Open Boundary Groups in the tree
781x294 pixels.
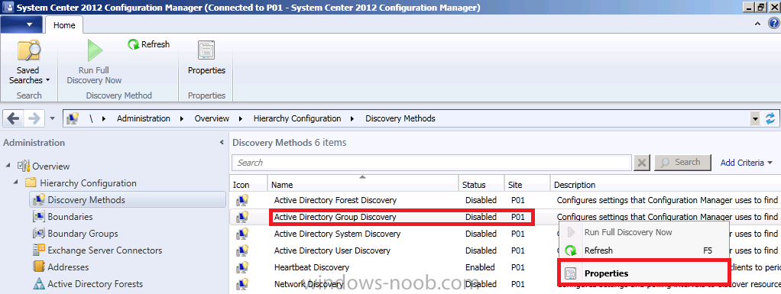[x=83, y=234]
